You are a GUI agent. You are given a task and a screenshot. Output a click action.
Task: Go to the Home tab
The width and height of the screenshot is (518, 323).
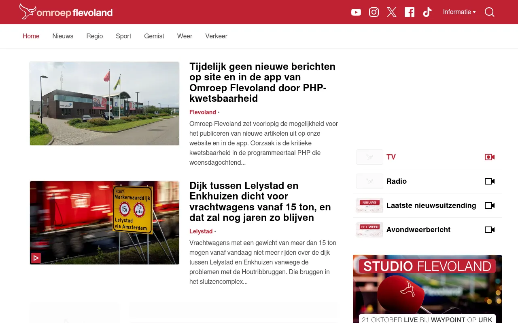coord(31,36)
